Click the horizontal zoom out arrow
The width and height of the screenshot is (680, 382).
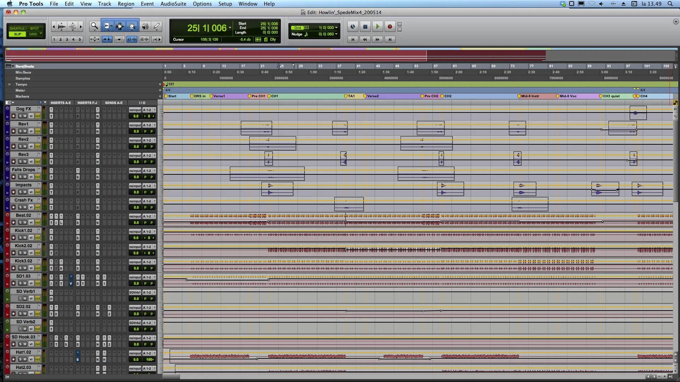click(x=54, y=27)
